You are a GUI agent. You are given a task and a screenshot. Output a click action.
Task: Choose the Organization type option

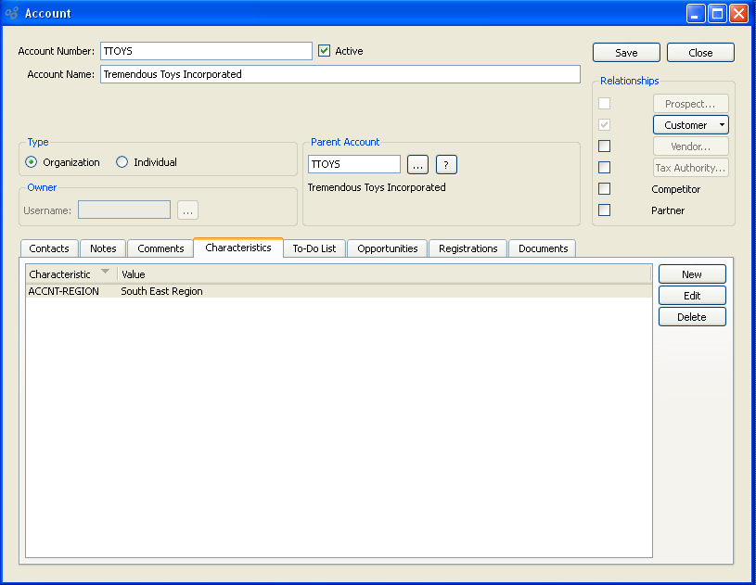coord(32,162)
